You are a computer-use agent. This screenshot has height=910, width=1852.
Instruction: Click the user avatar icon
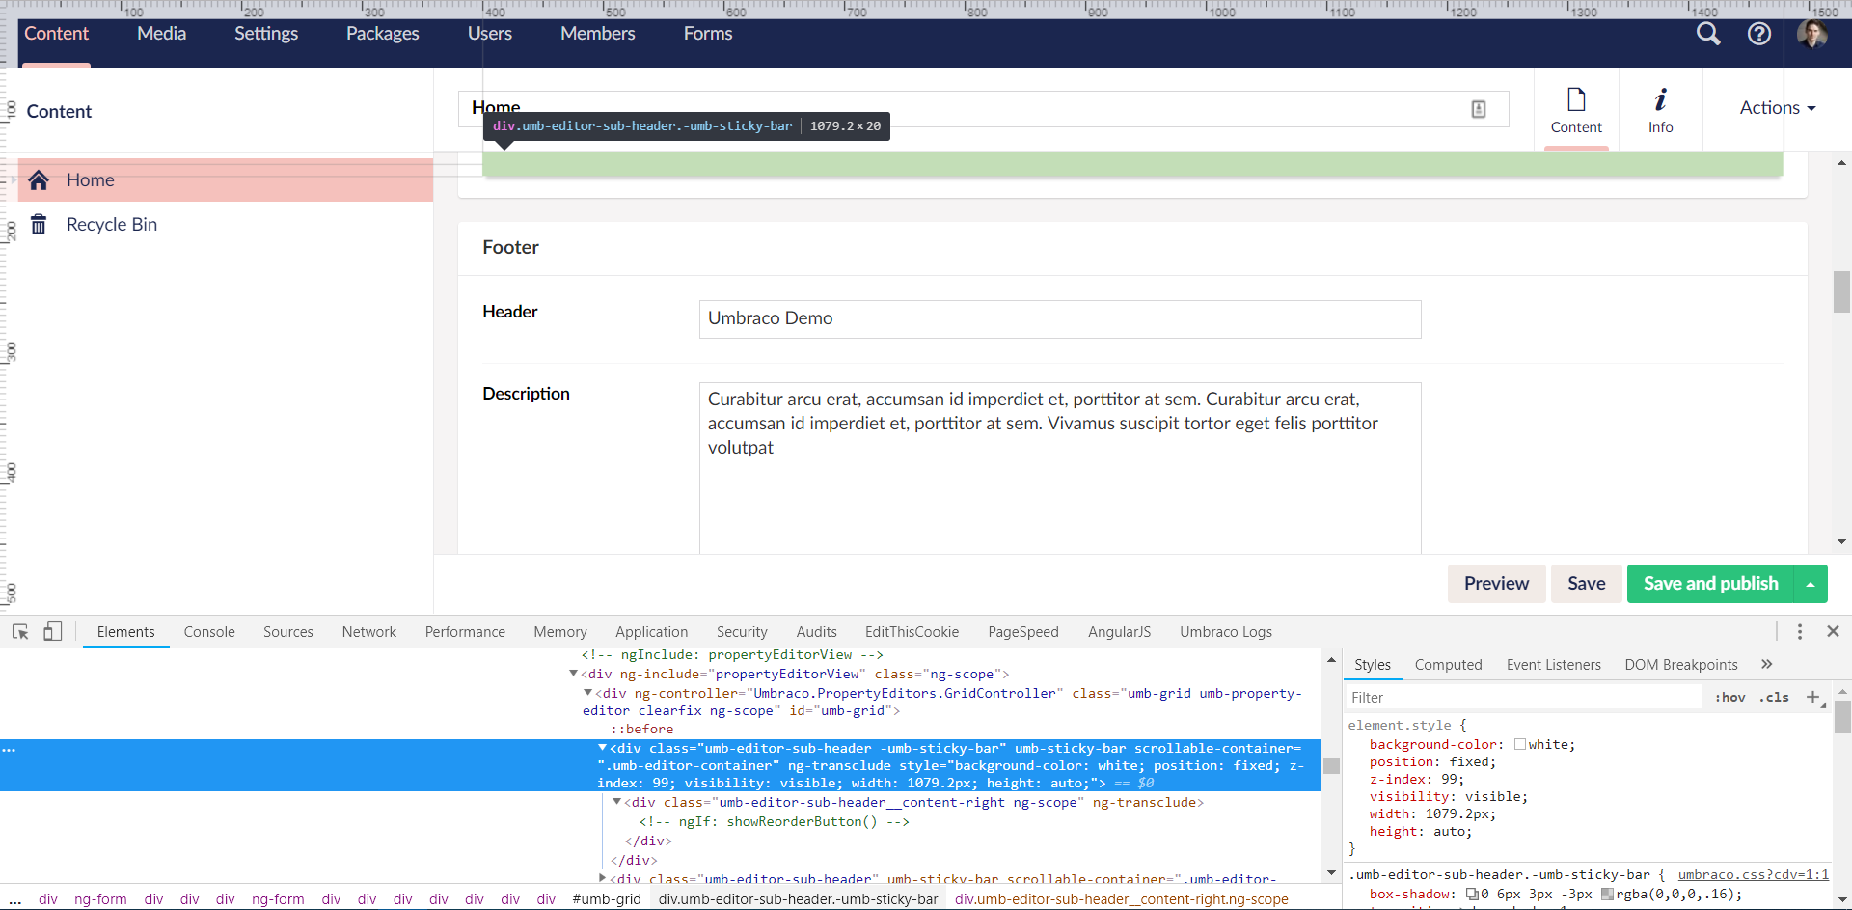(x=1814, y=34)
